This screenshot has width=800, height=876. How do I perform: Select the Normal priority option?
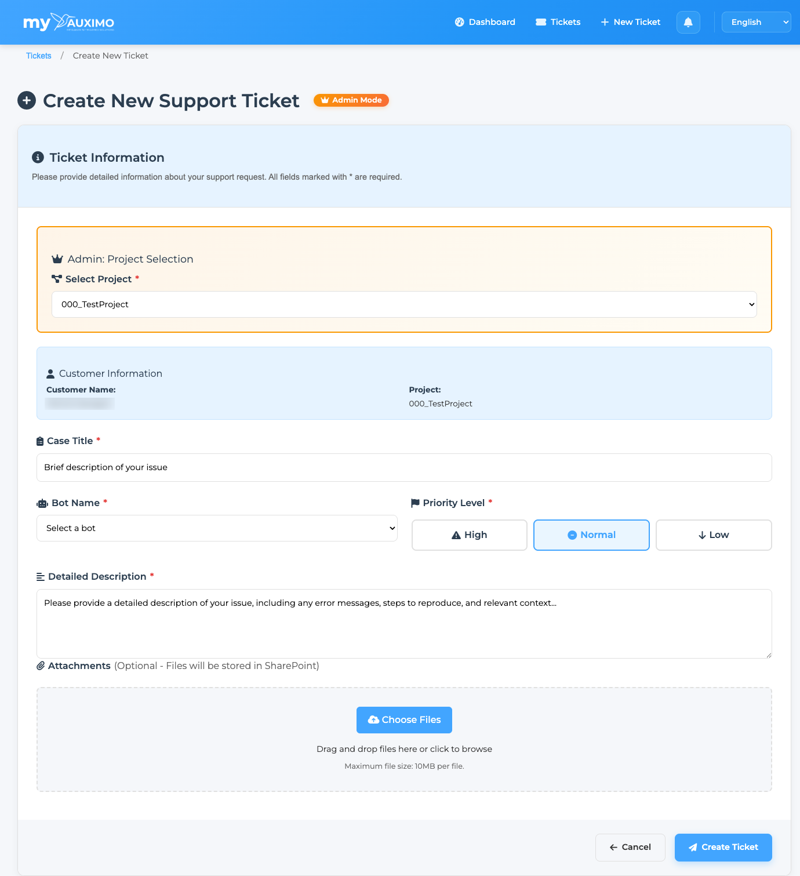pyautogui.click(x=591, y=535)
